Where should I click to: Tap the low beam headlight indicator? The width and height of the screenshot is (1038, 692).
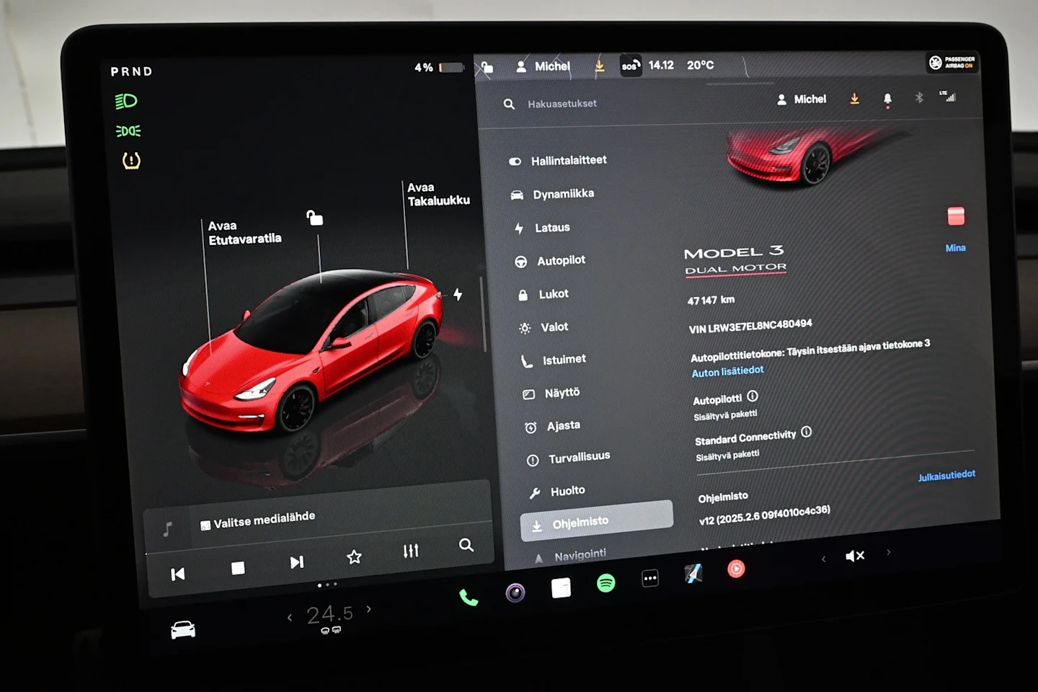[x=126, y=101]
